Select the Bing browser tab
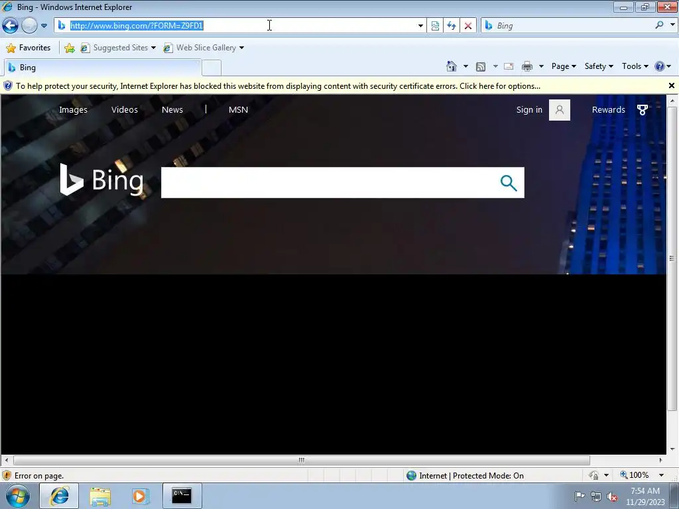The image size is (679, 509). click(x=103, y=68)
